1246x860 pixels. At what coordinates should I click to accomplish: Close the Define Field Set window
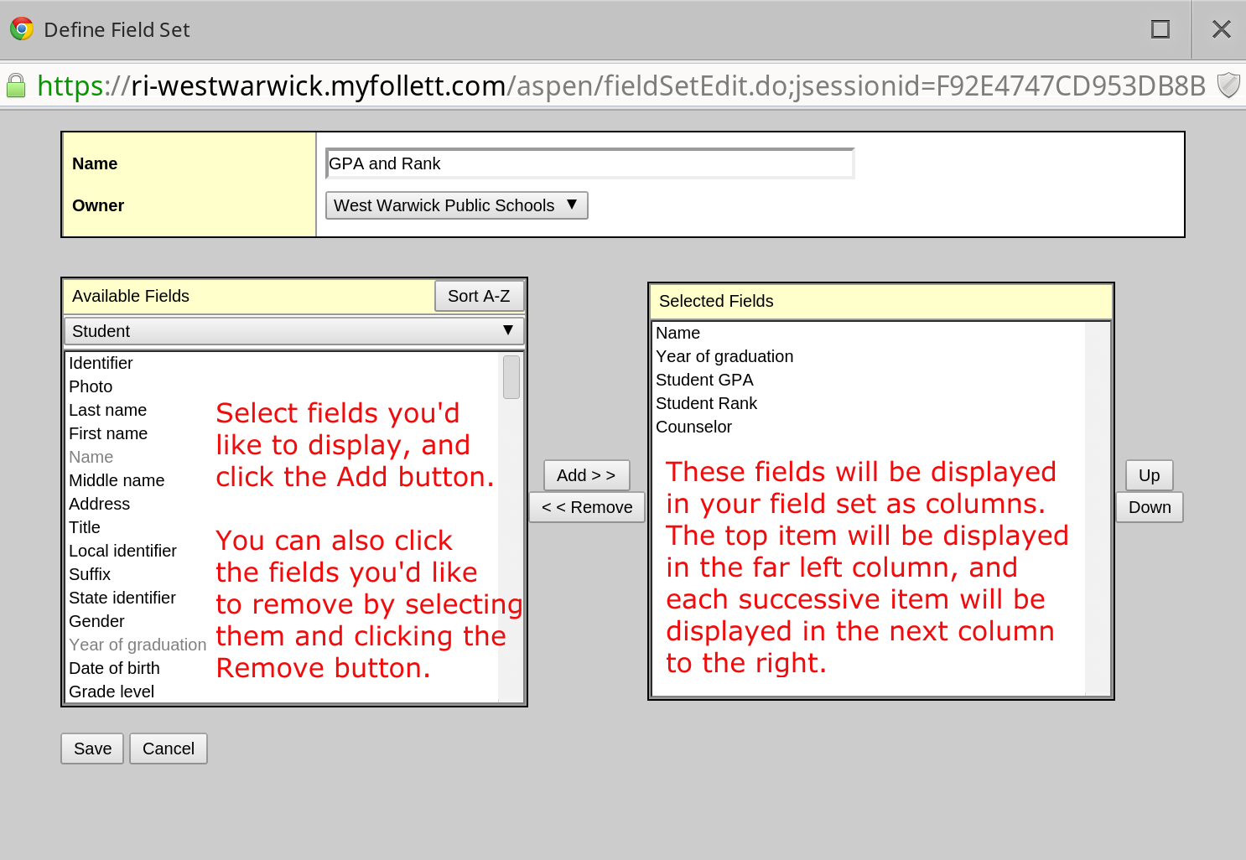(x=1222, y=29)
